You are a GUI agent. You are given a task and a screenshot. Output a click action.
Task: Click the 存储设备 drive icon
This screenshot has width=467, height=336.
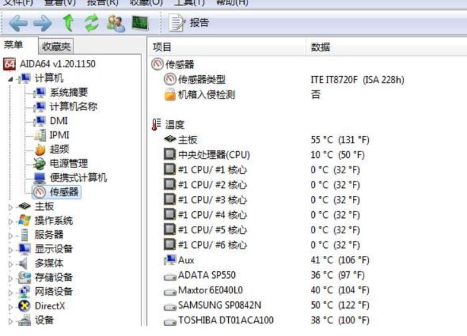click(24, 277)
